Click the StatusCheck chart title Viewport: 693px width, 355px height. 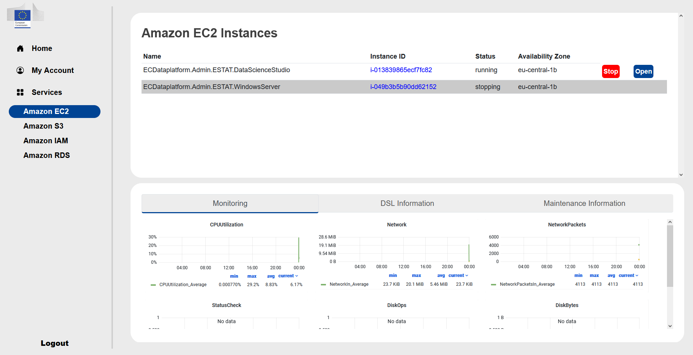[226, 305]
